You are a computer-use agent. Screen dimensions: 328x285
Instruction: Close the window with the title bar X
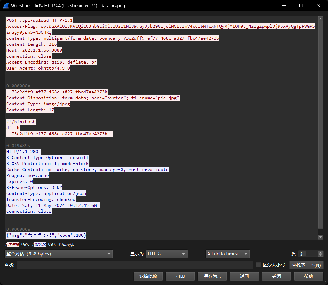tap(318, 6)
